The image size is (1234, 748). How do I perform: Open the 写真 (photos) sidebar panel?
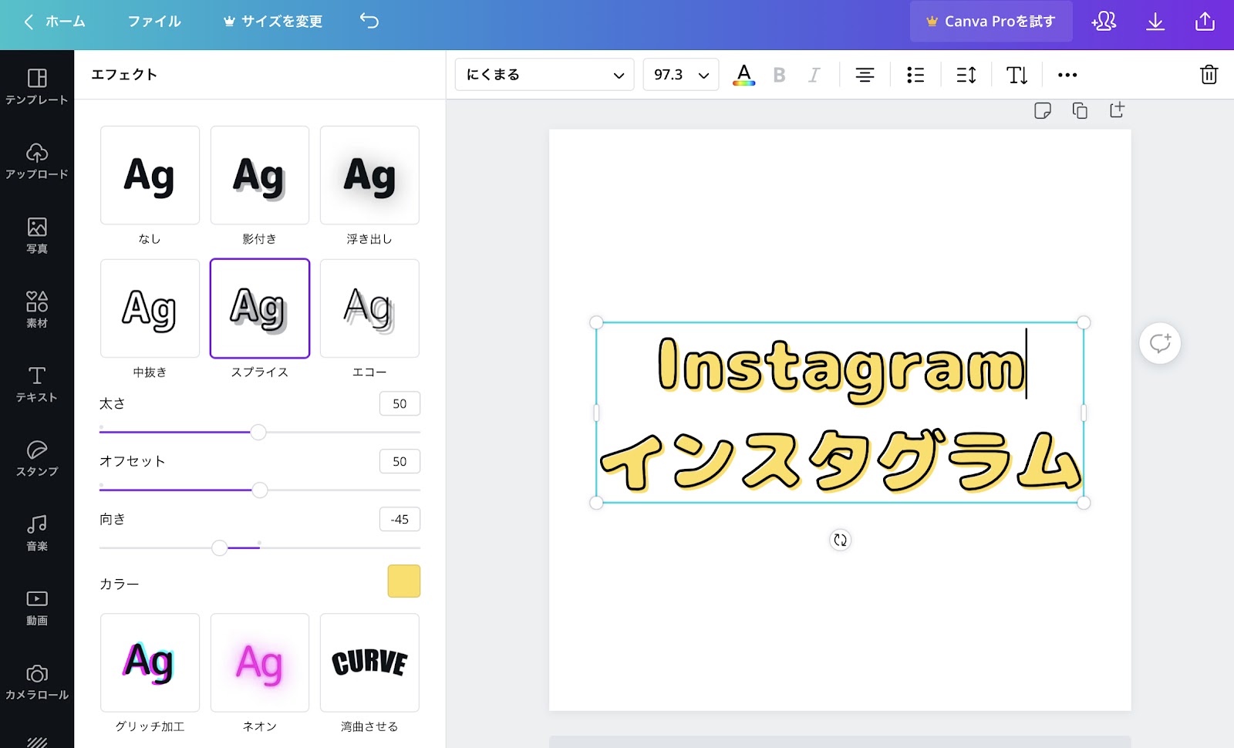37,235
